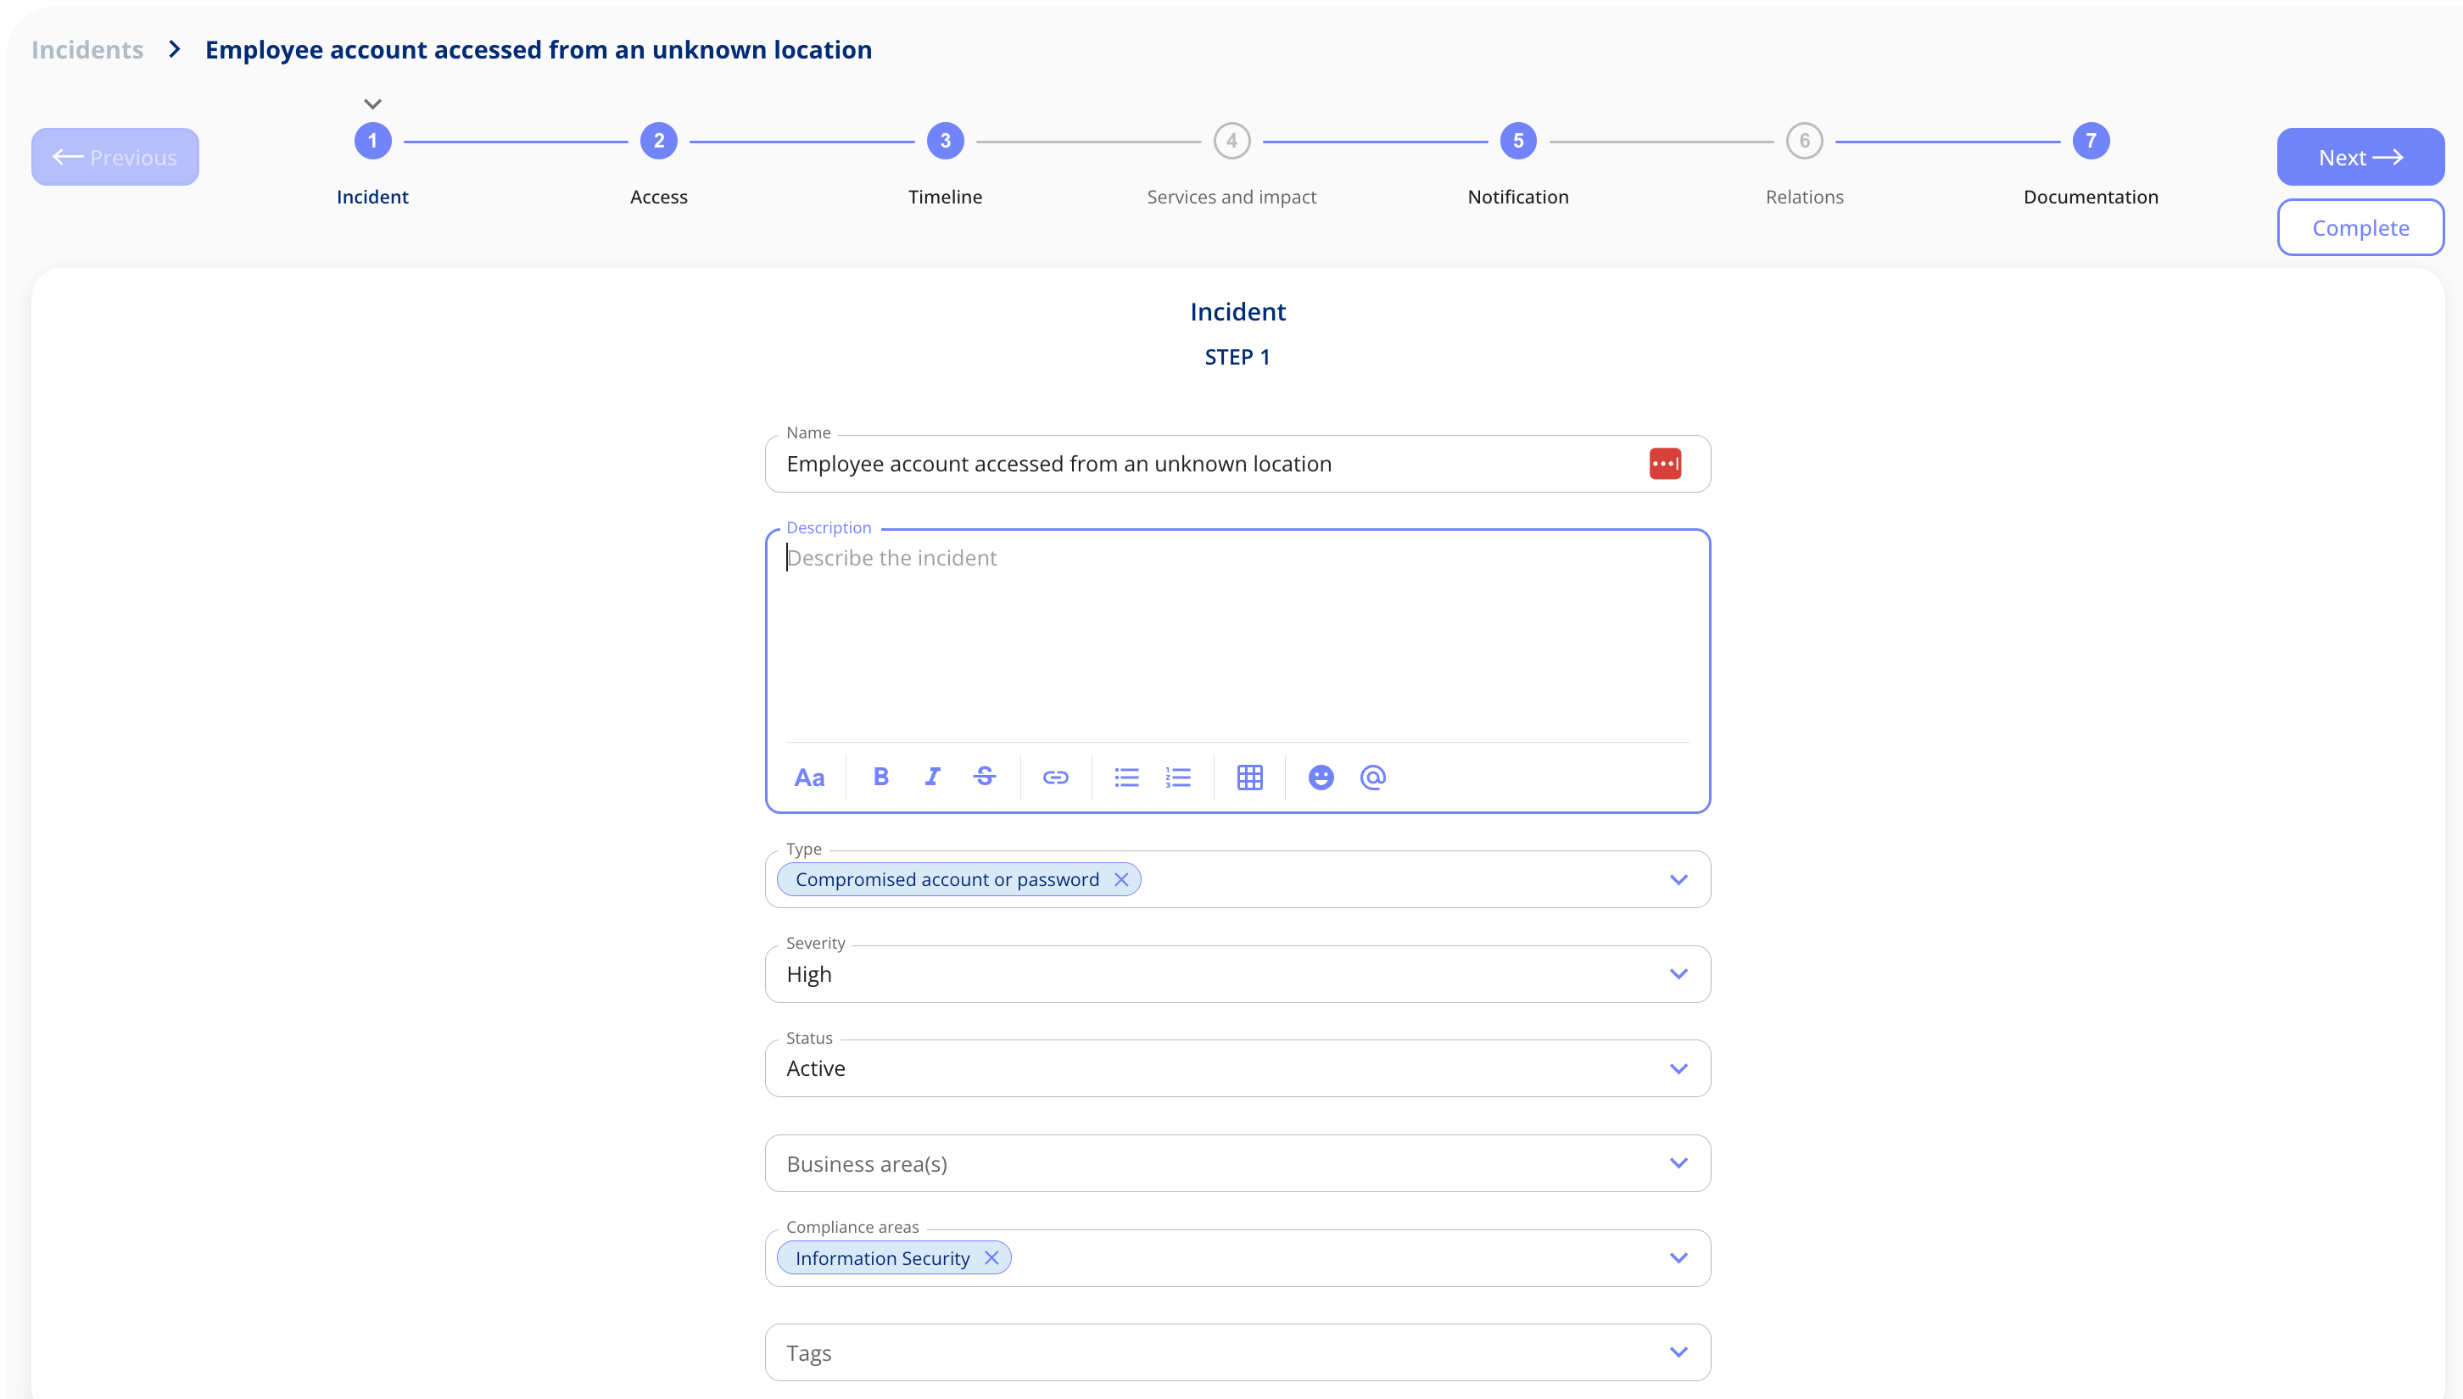This screenshot has width=2463, height=1399.
Task: Open the Status dropdown showing Active
Action: point(1237,1068)
